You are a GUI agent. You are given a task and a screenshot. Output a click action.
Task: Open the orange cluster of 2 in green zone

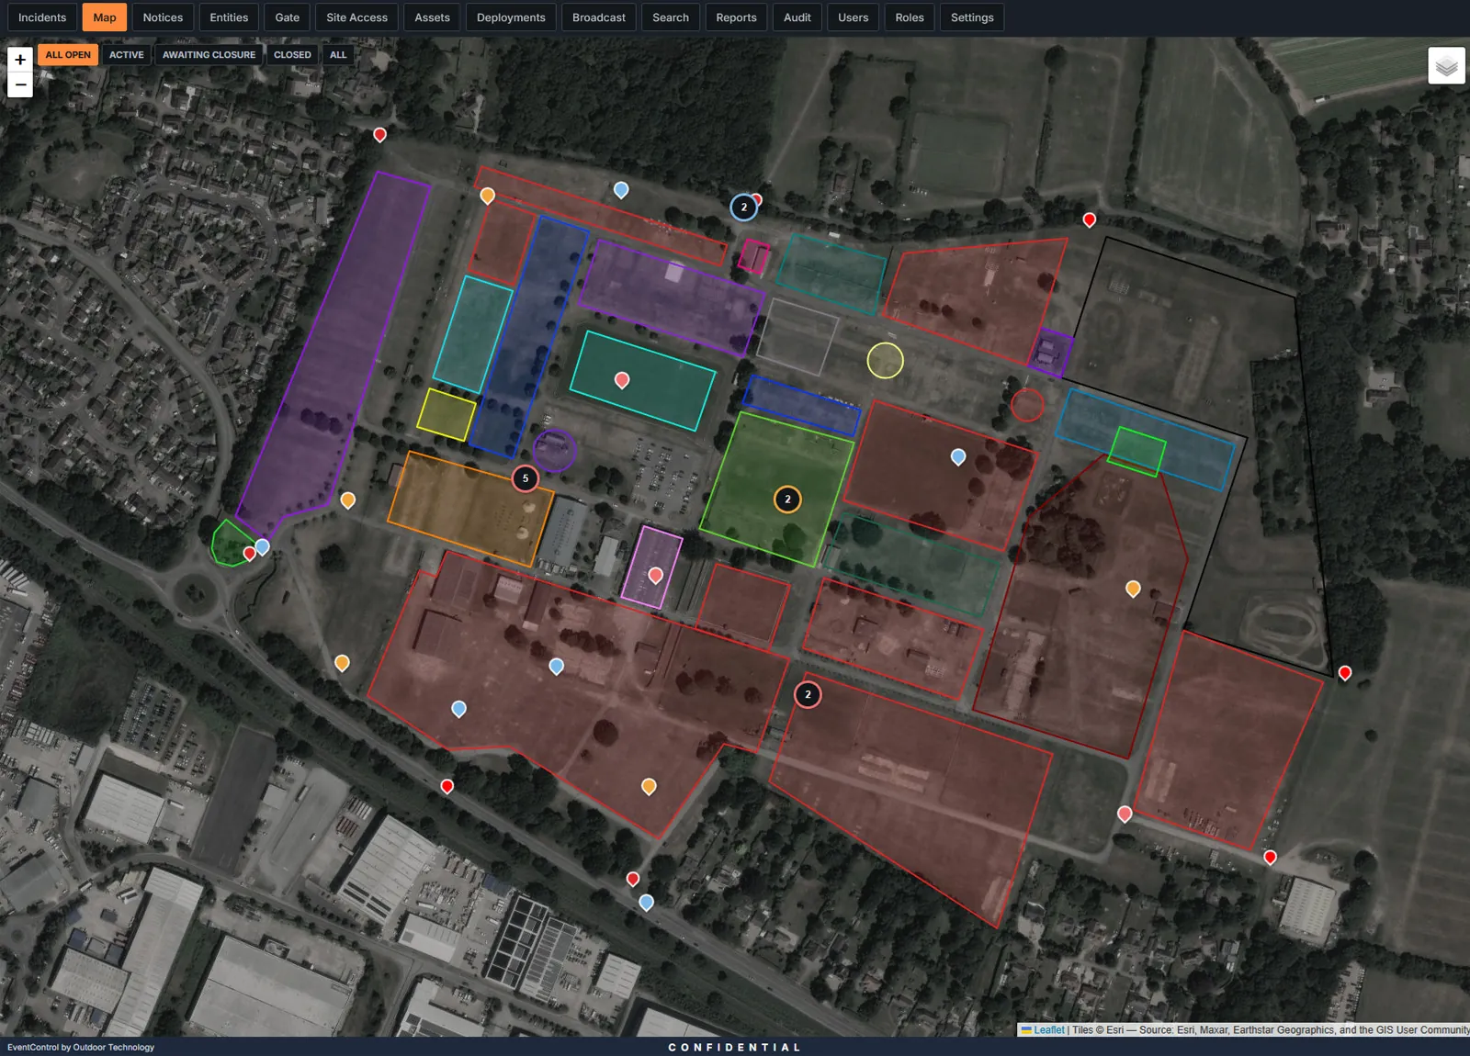click(x=787, y=500)
